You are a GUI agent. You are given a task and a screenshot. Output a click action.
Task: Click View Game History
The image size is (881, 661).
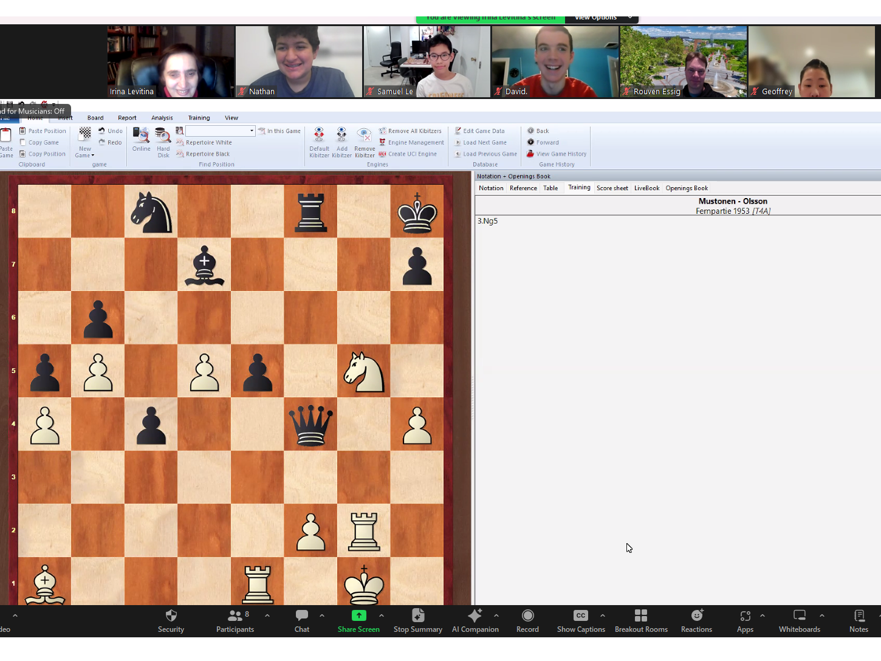(561, 154)
